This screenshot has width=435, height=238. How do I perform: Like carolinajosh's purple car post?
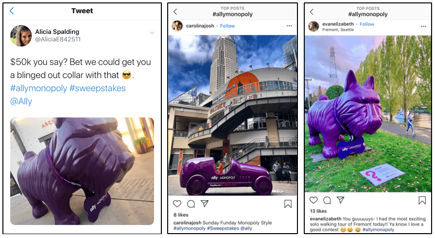[x=177, y=204]
